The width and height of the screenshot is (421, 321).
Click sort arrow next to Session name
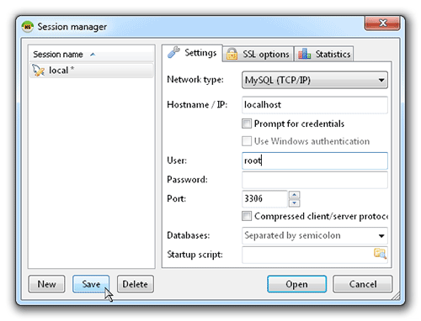tap(93, 55)
